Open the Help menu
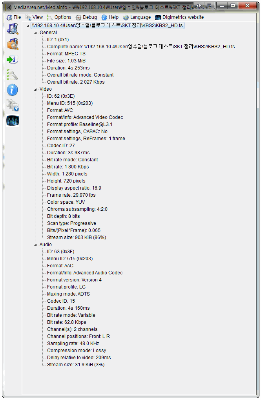The height and width of the screenshot is (400, 261). tap(110, 17)
